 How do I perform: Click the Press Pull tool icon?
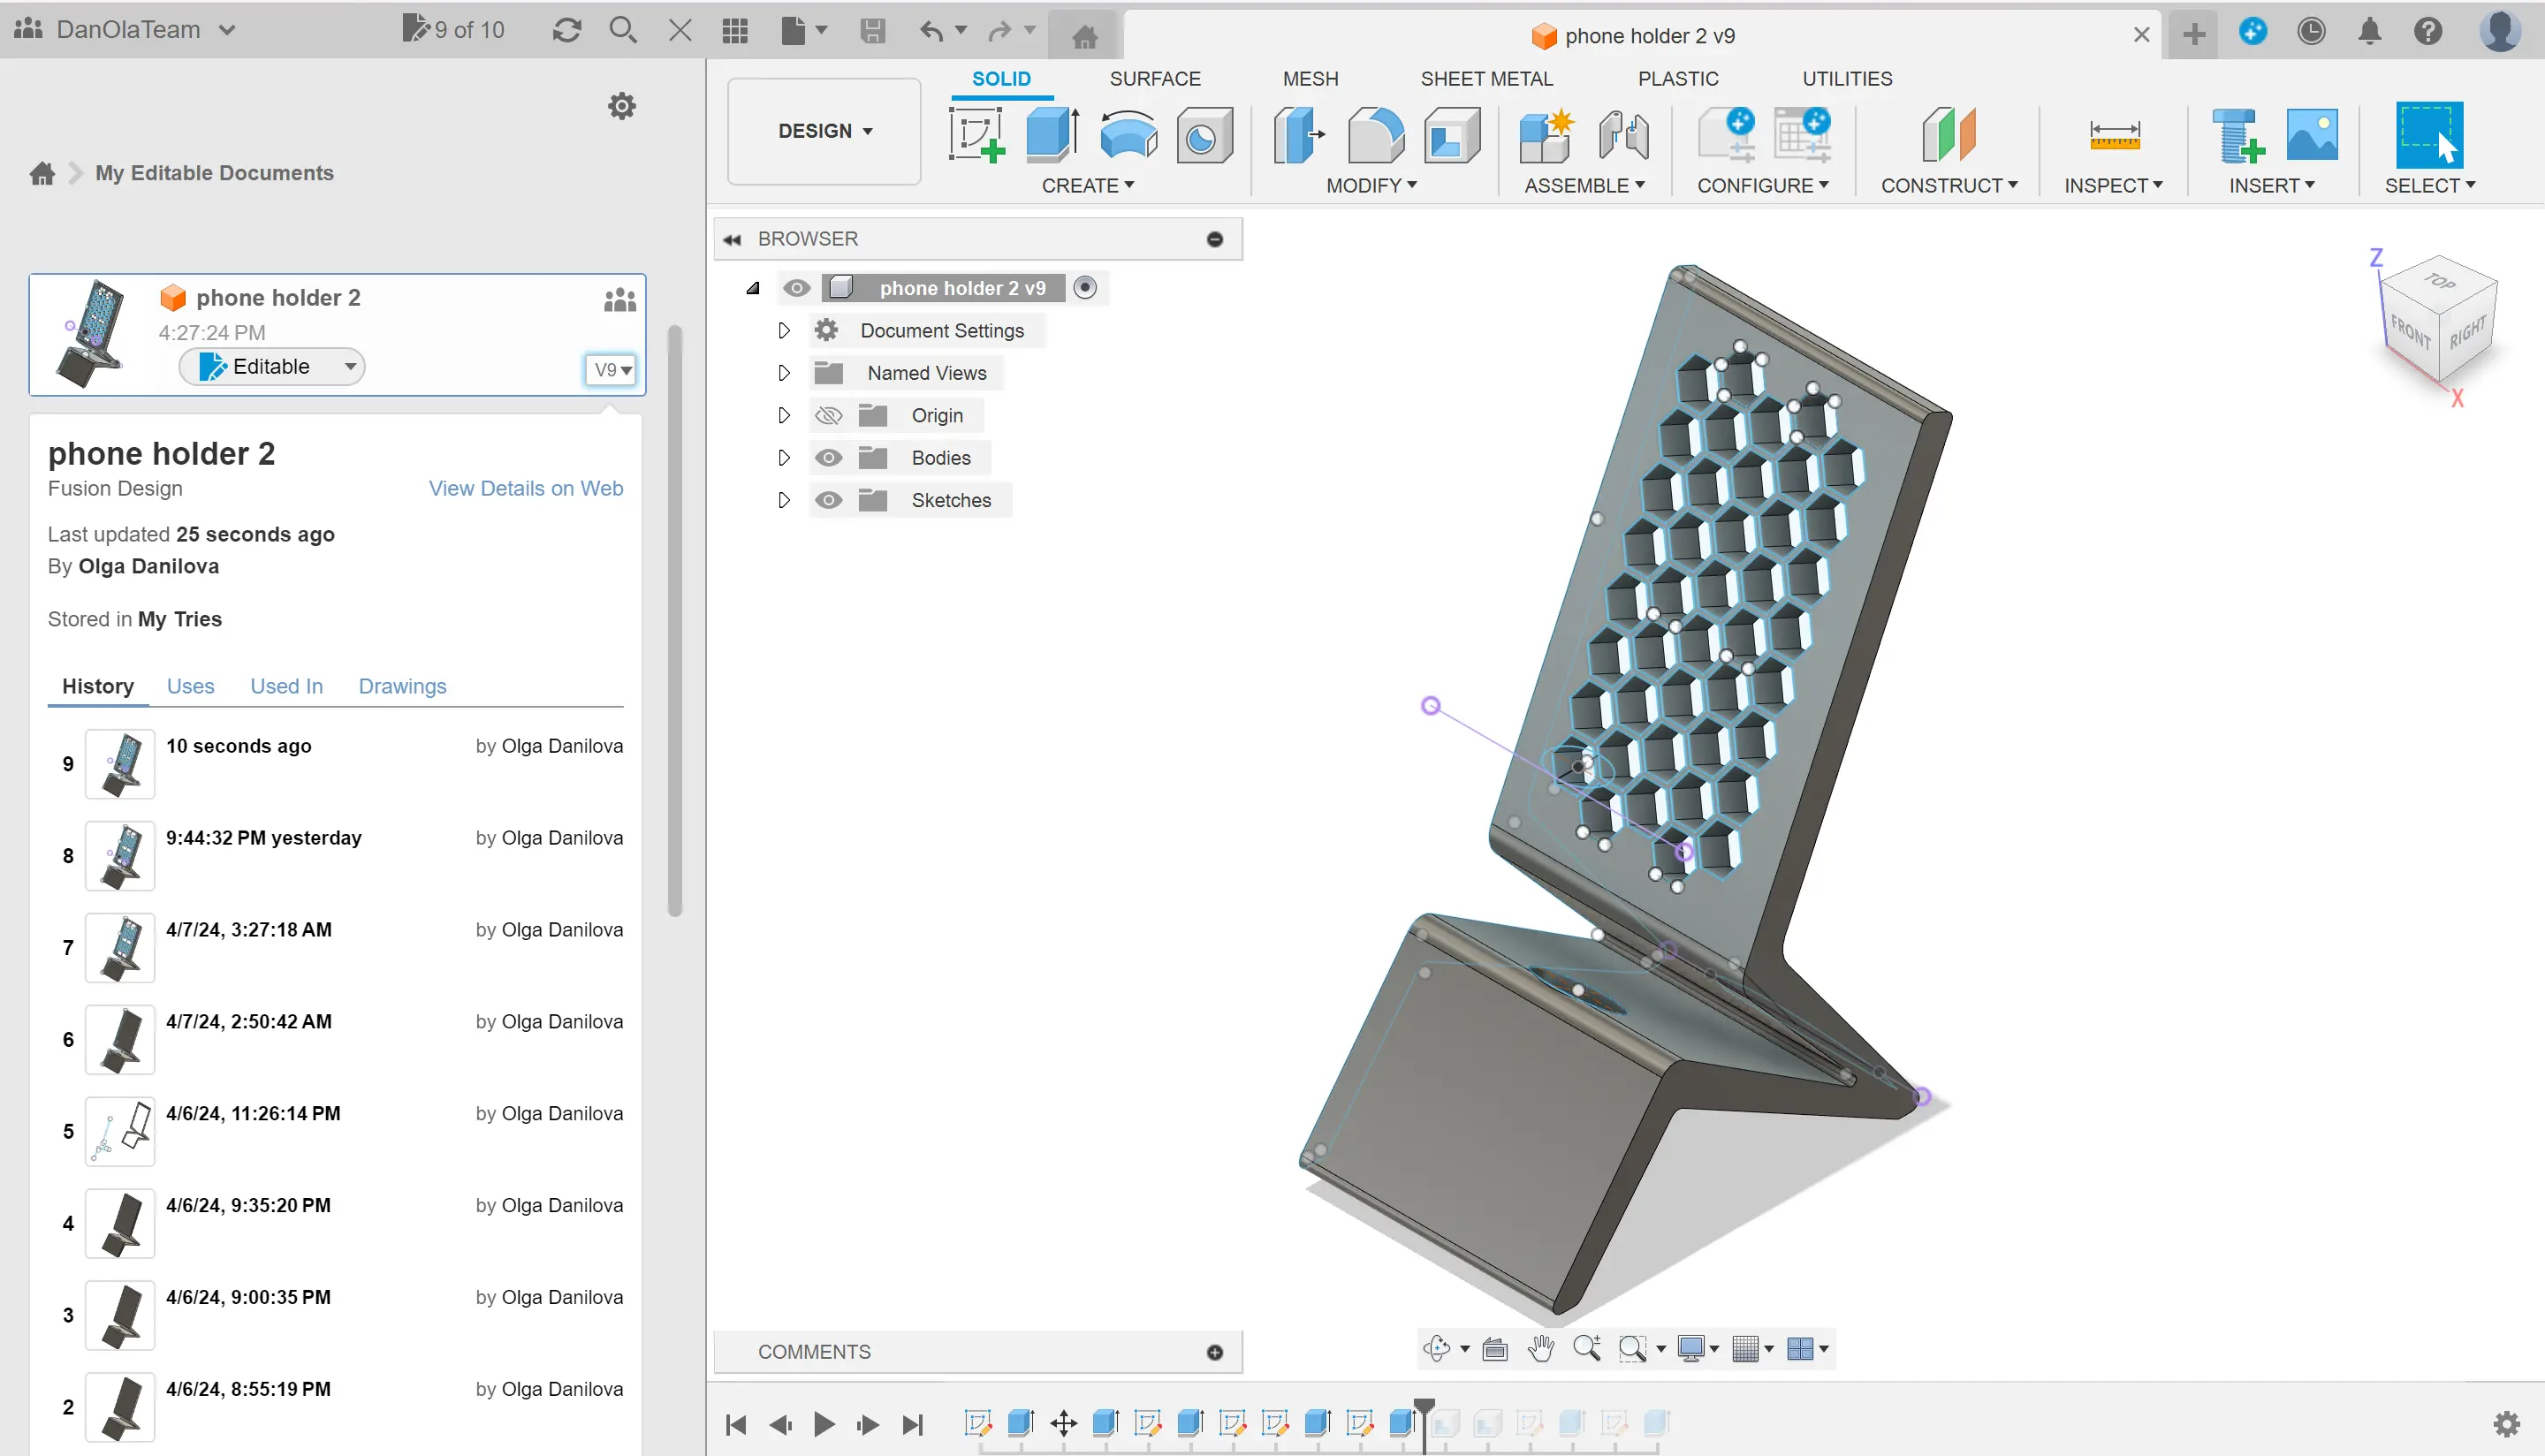pos(1298,135)
